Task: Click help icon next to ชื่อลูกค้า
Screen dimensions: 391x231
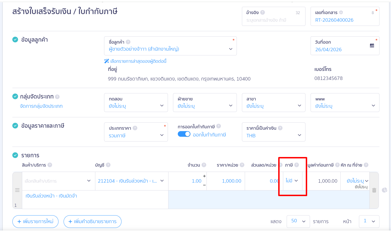Action: tap(128, 42)
